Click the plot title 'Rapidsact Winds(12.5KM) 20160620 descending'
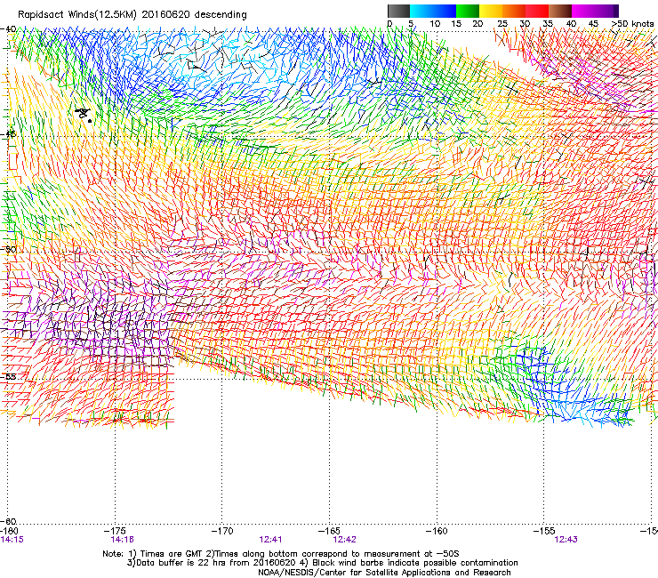This screenshot has height=578, width=658. click(x=132, y=14)
